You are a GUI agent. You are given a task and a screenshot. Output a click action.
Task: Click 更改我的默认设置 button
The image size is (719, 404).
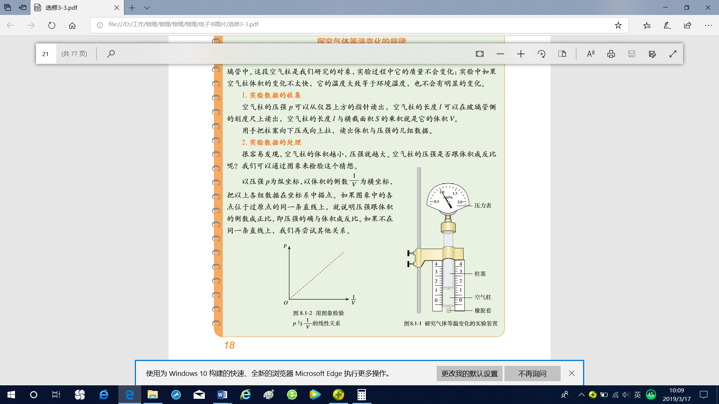tap(470, 373)
